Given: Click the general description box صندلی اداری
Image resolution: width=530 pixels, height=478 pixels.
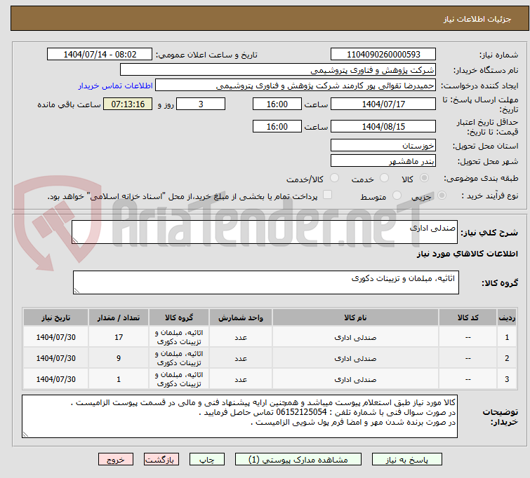Looking at the screenshot, I should click(265, 232).
